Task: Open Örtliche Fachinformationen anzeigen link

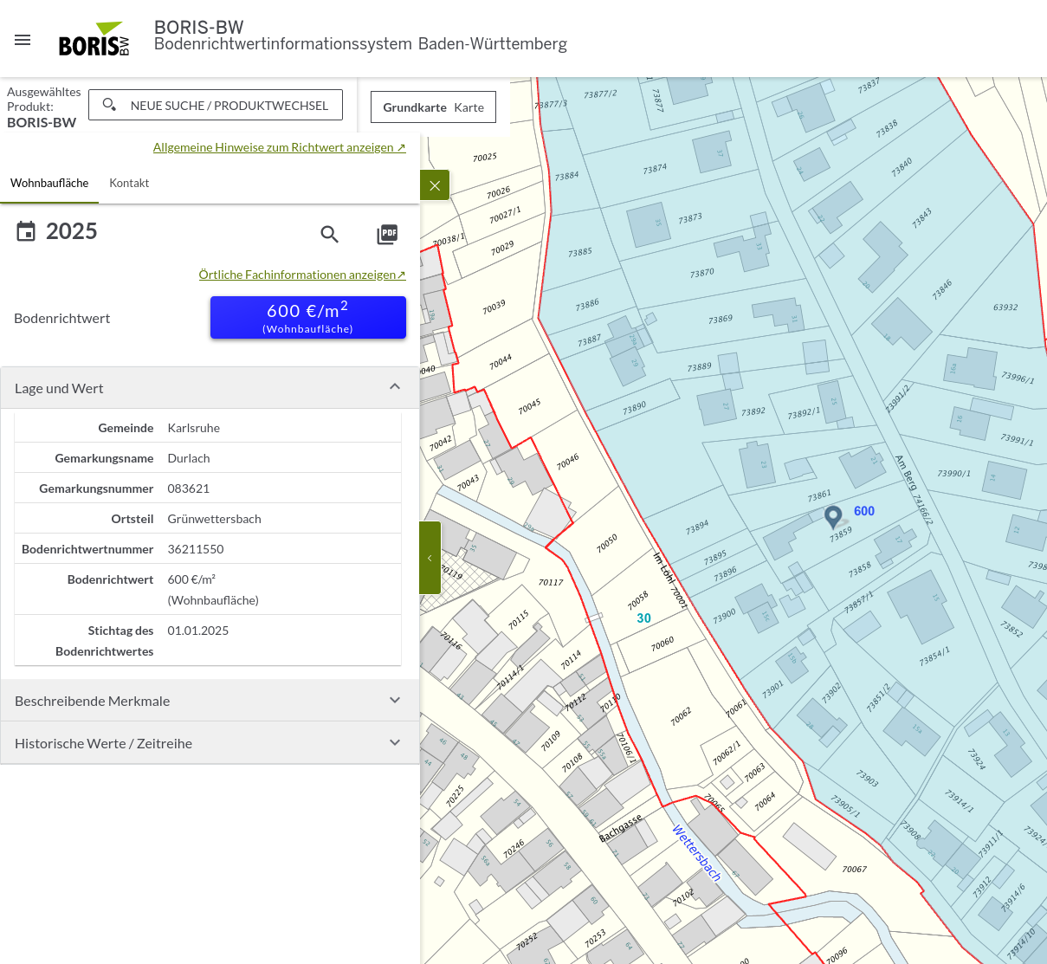Action: pyautogui.click(x=301, y=275)
